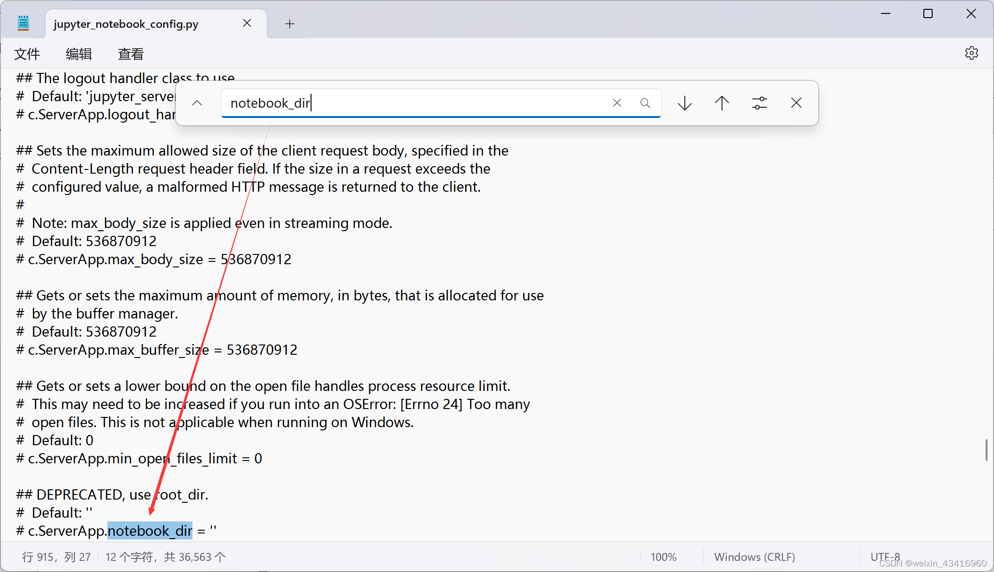Viewport: 994px width, 572px height.
Task: Open the 编辑 menu
Action: [79, 54]
